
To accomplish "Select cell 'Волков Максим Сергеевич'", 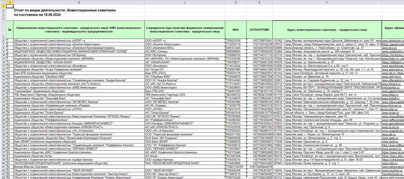I will (x=78, y=166).
